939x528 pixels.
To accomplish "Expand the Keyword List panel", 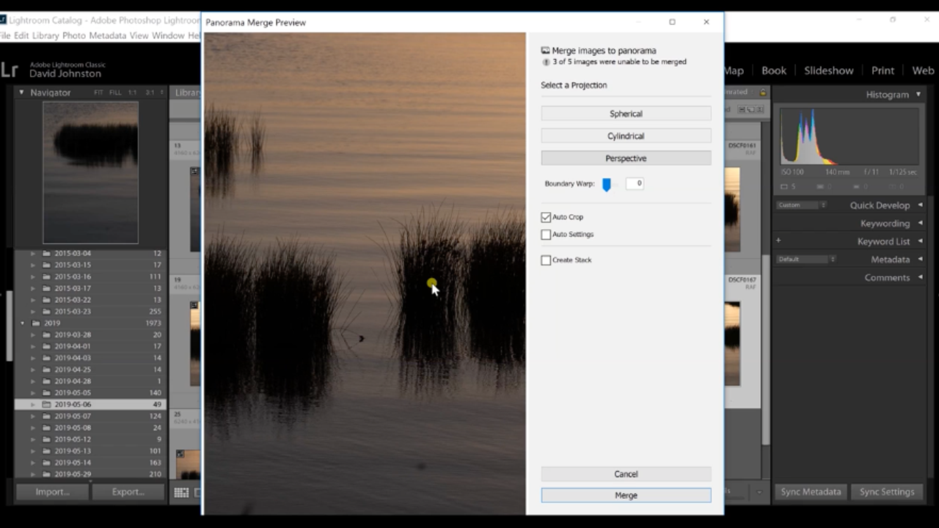I will [920, 241].
